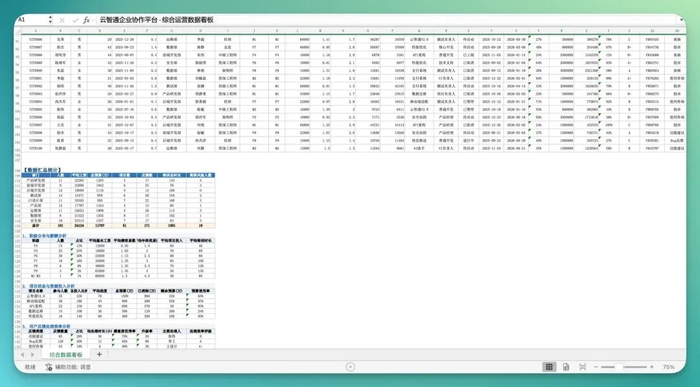Click the accessibility checker icon in status bar
Viewport: 700px width, 387px height.
49,367
